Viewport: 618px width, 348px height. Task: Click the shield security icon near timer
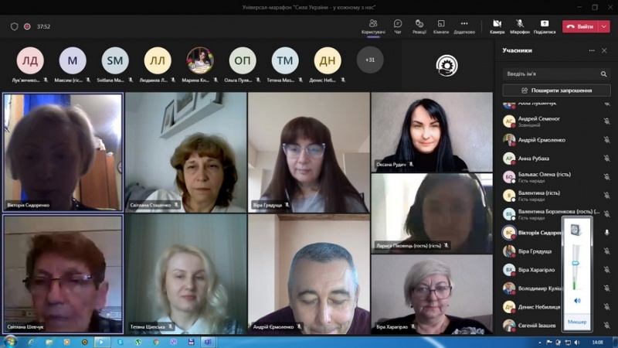(14, 26)
